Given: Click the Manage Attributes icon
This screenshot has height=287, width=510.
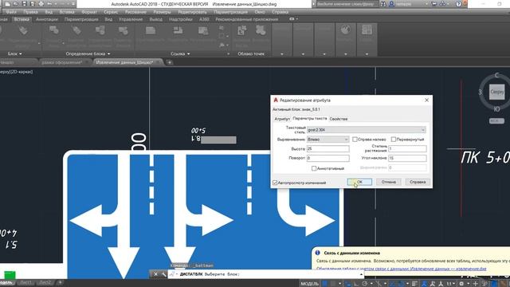Looking at the screenshot, I should click(100, 31).
